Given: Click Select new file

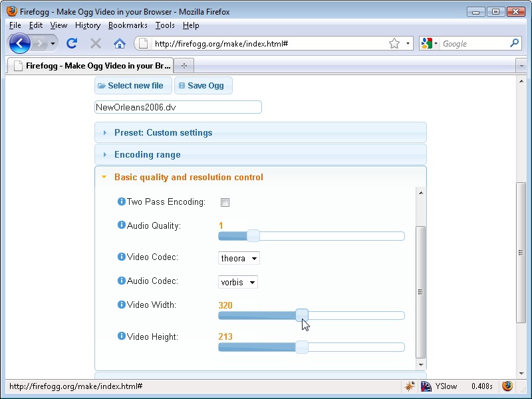Looking at the screenshot, I should click(132, 85).
